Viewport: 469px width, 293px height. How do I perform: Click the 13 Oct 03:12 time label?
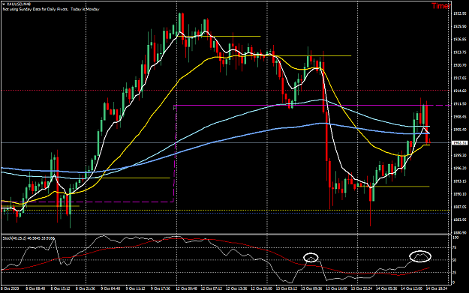tap(286, 289)
